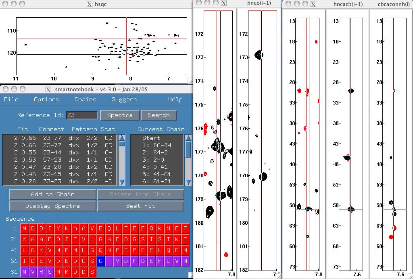Click the X11 icon in hsqc title bar
Screen dimensions: 413x279
point(90,4)
